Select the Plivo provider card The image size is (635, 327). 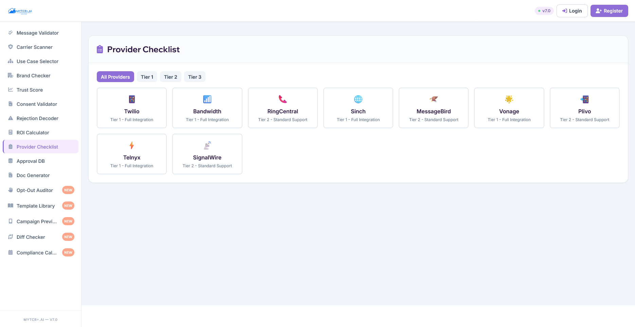pos(584,108)
